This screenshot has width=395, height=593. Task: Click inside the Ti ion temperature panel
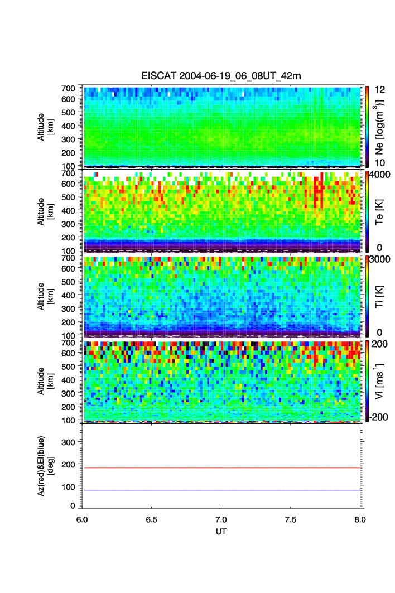point(221,296)
